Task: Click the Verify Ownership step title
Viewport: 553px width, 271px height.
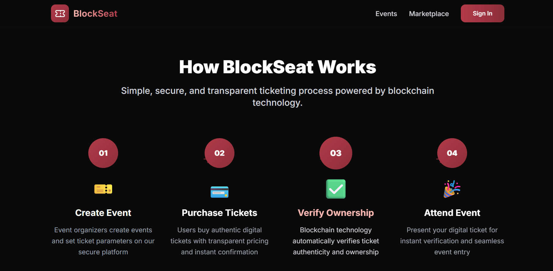Action: pos(336,213)
